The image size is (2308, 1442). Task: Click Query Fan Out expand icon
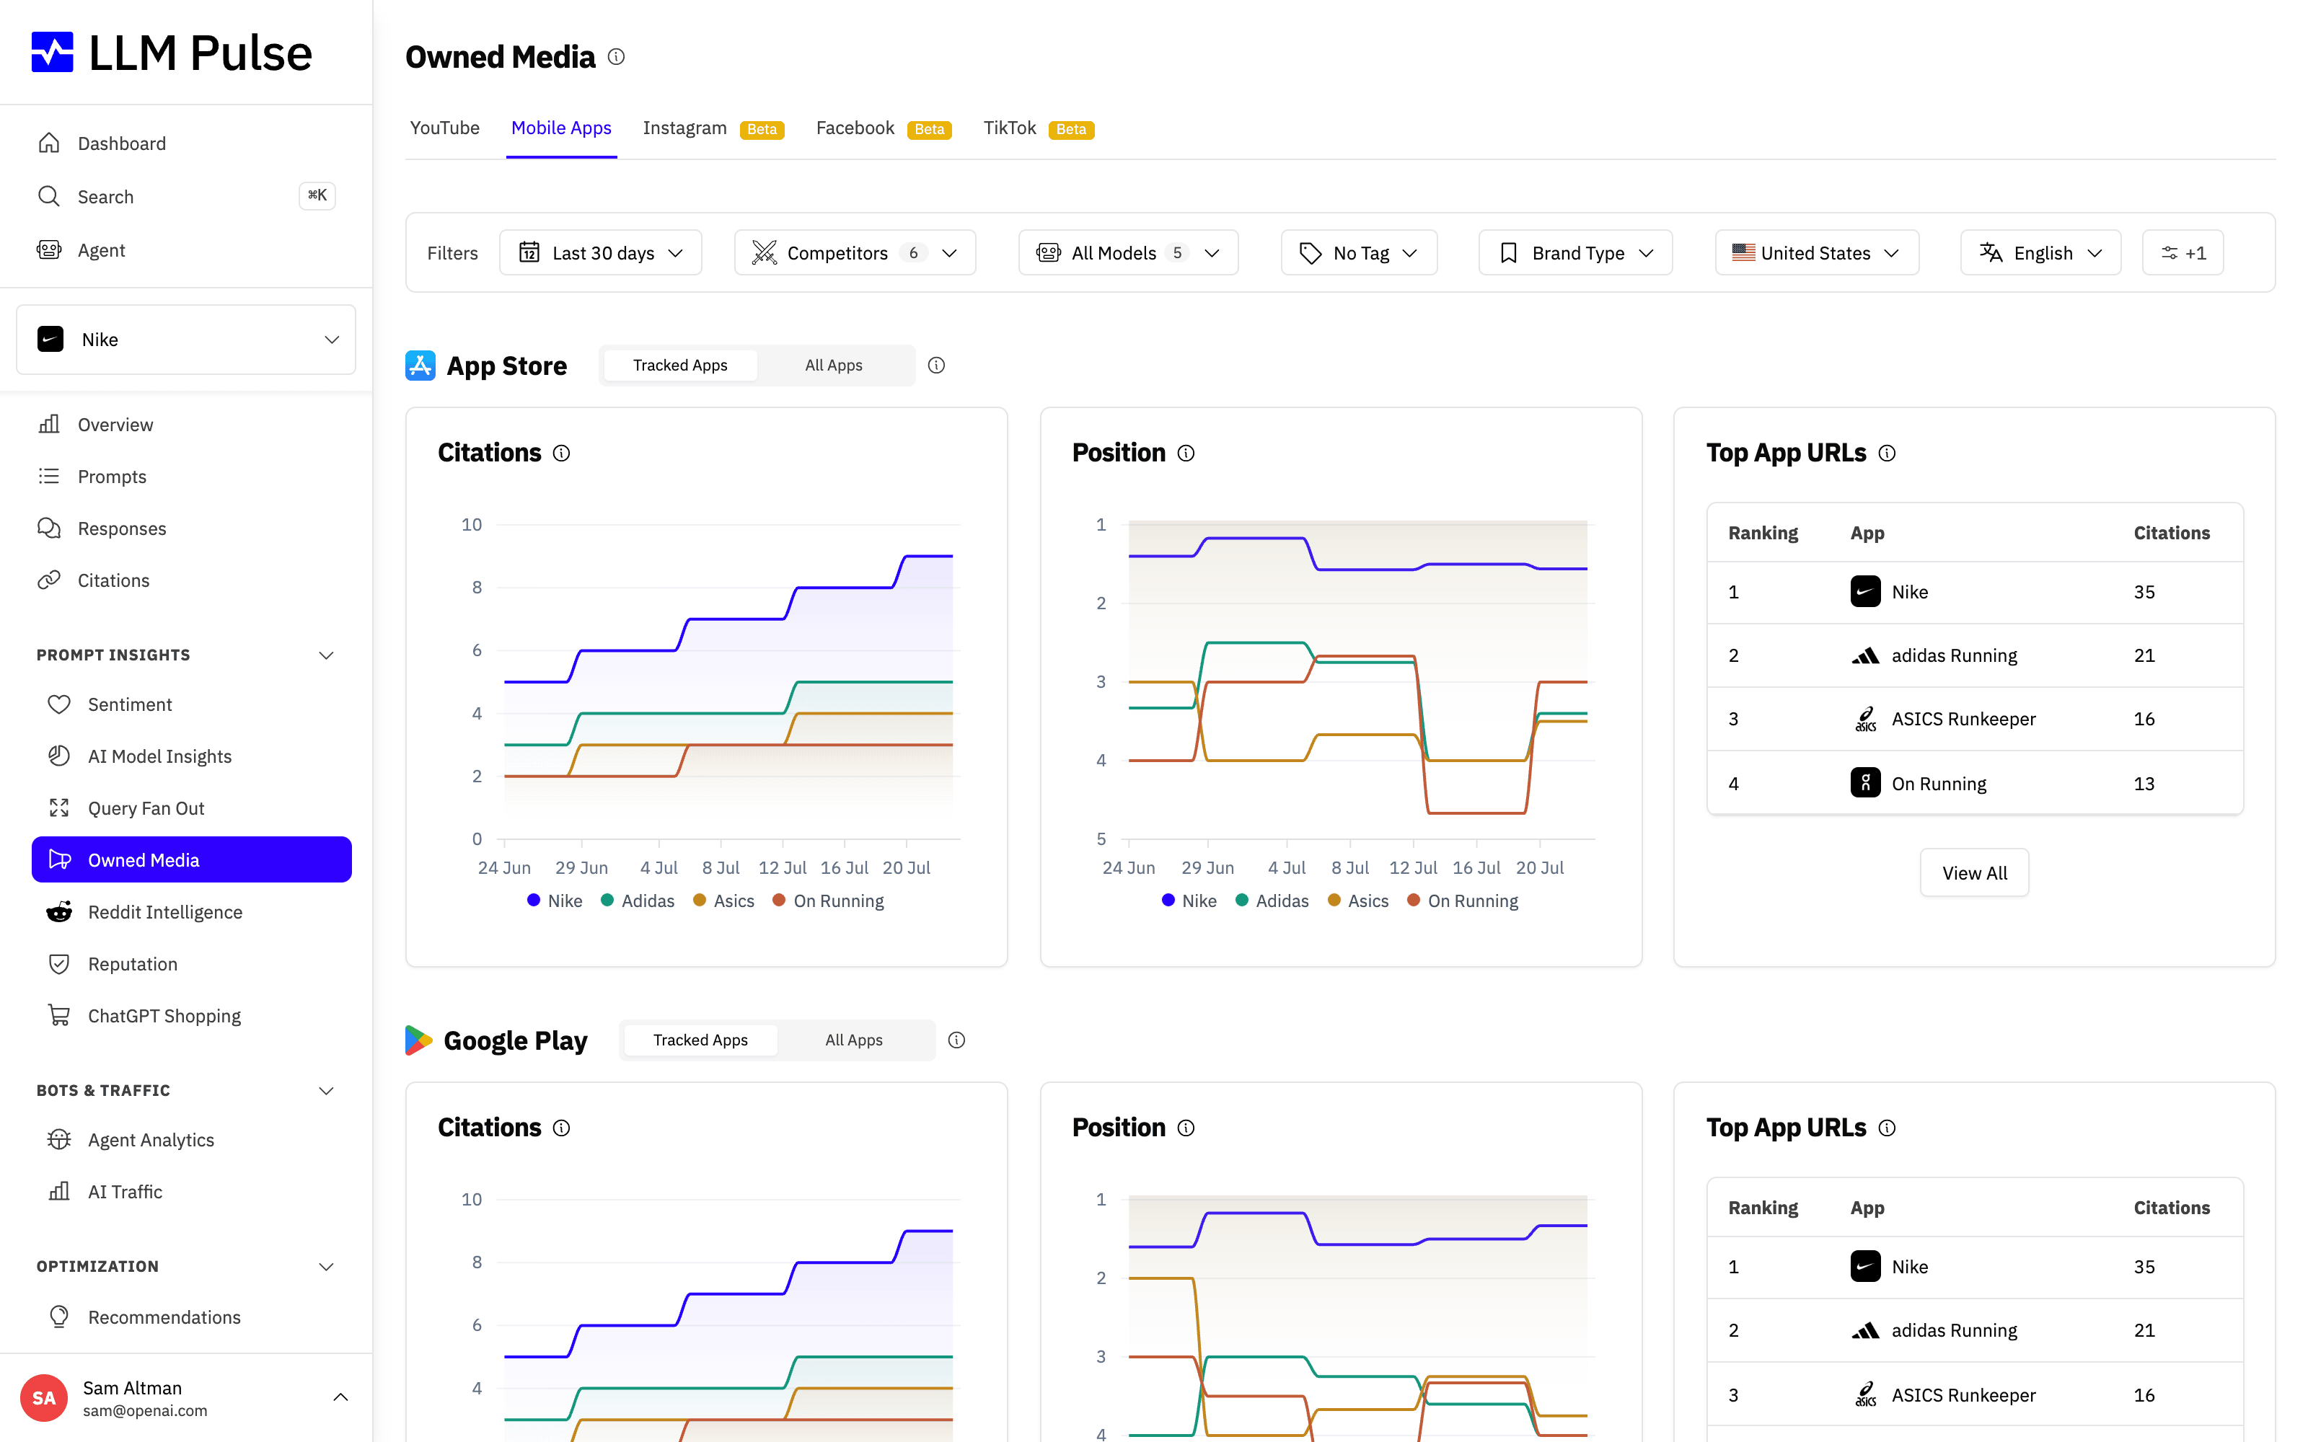[59, 808]
